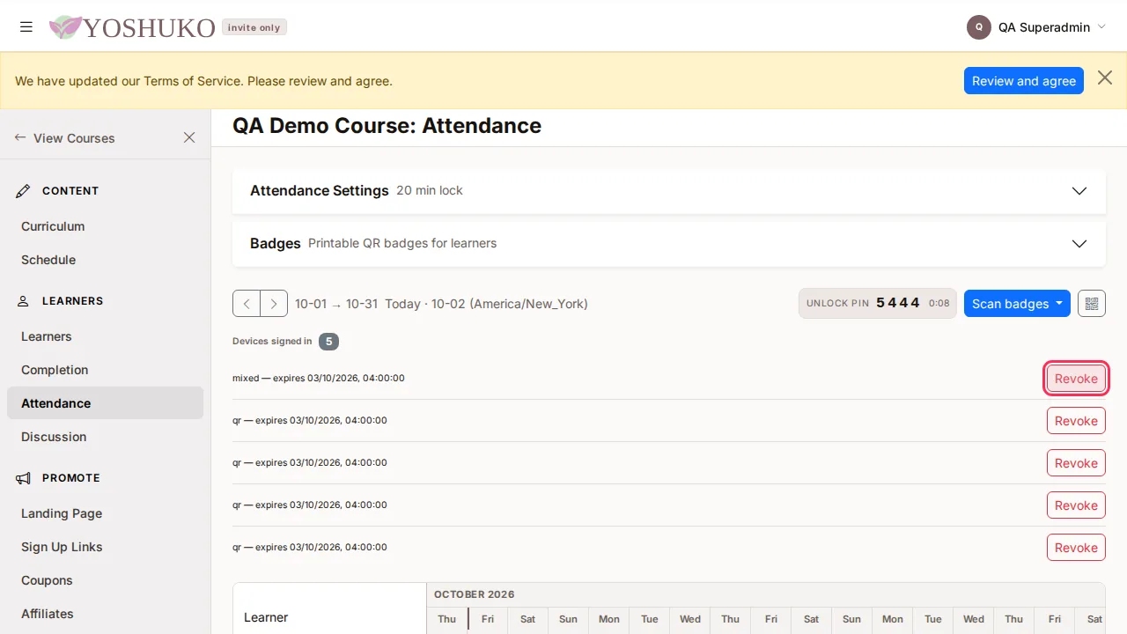
Task: Click the devices signed in count 5
Action: pos(328,342)
